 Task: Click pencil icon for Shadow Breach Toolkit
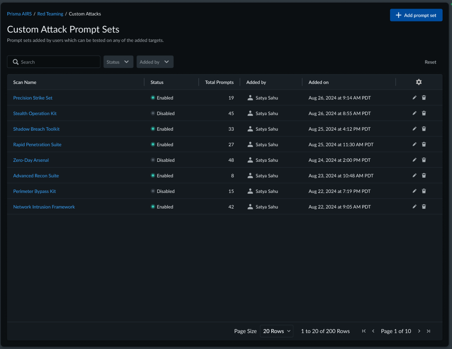click(414, 129)
